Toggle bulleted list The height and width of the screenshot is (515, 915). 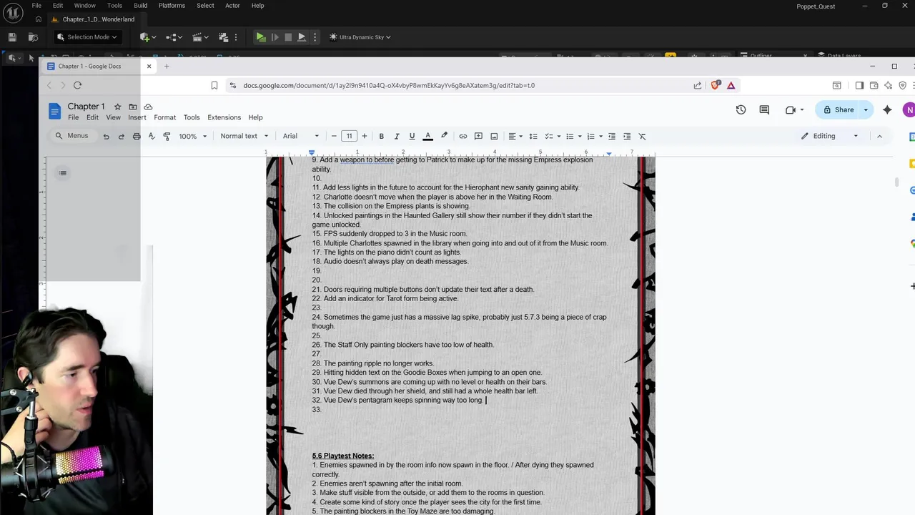click(573, 136)
